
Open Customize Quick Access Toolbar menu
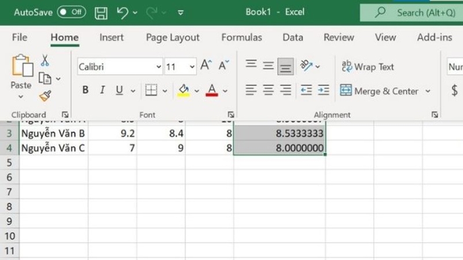[181, 13]
